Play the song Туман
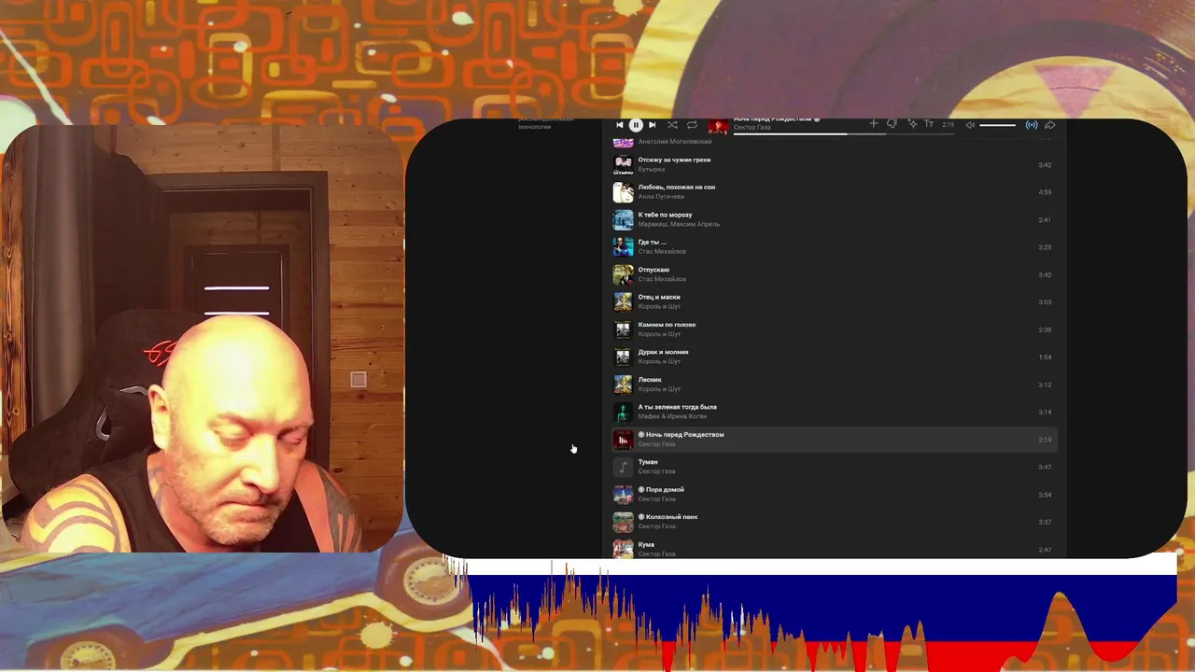Image resolution: width=1195 pixels, height=672 pixels. point(648,462)
